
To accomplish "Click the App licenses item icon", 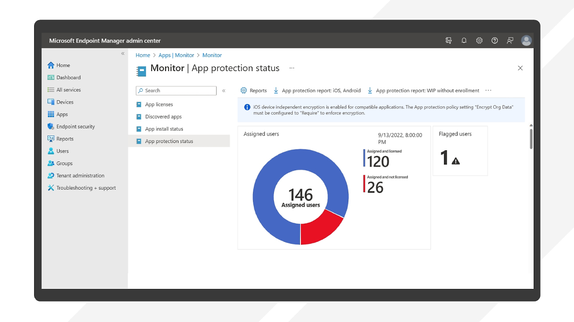I will pos(139,105).
